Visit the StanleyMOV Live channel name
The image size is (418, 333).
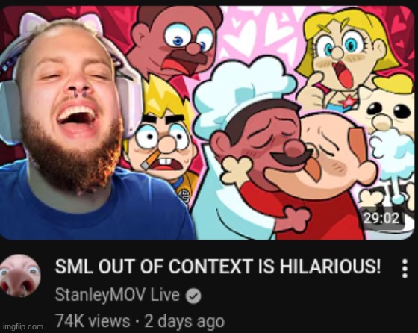click(117, 295)
